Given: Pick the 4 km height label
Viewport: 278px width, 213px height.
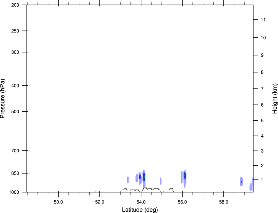Looking at the screenshot, I should coord(262,136).
